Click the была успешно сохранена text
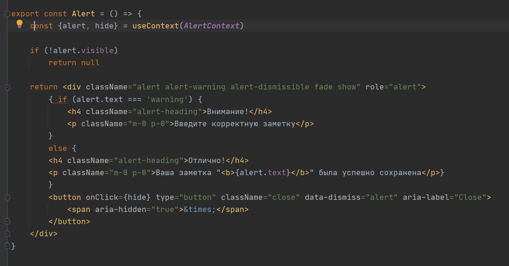 [370, 172]
